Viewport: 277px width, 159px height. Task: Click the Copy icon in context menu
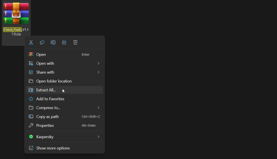click(42, 42)
